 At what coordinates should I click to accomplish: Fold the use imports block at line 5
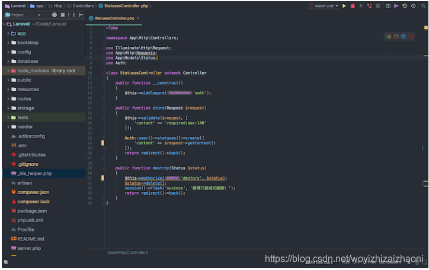pos(104,48)
